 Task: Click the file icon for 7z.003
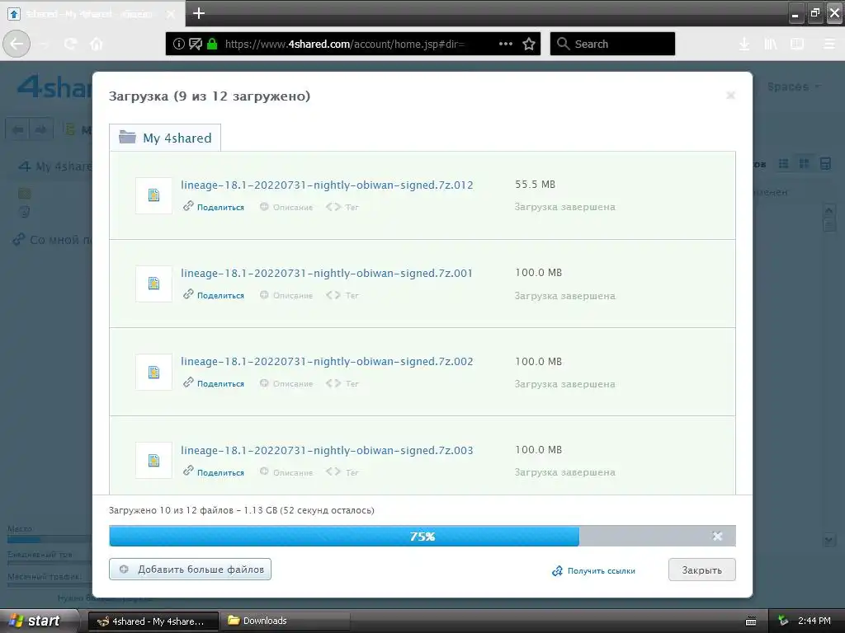(153, 460)
